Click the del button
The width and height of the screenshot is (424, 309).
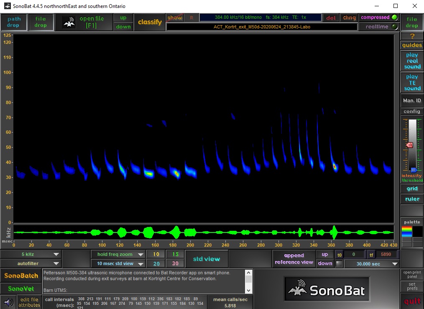pyautogui.click(x=331, y=18)
